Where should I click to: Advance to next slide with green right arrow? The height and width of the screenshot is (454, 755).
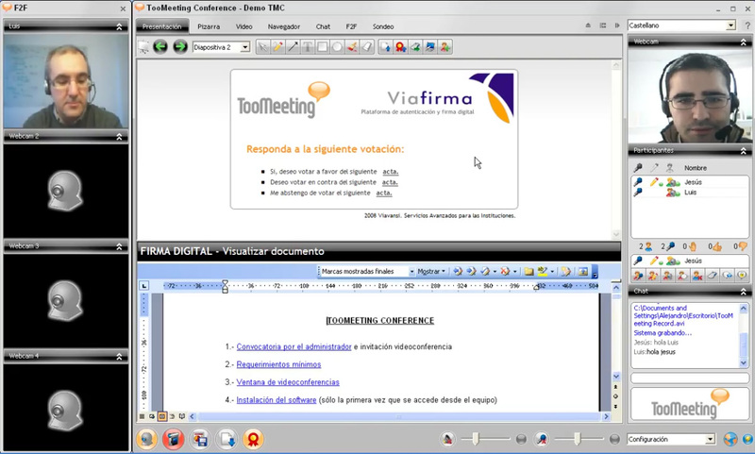tap(180, 46)
